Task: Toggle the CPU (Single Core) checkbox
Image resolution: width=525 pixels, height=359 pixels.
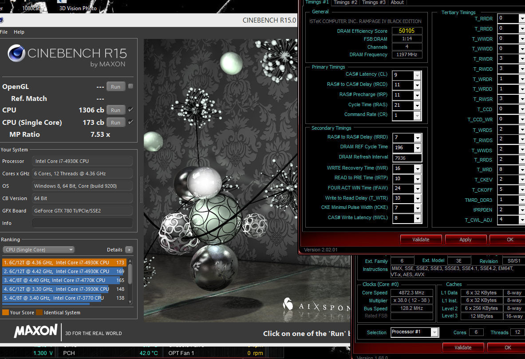Action: 130,122
